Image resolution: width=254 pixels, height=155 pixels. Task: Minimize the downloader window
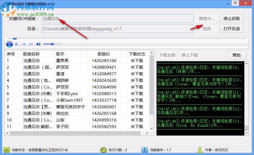click(228, 3)
